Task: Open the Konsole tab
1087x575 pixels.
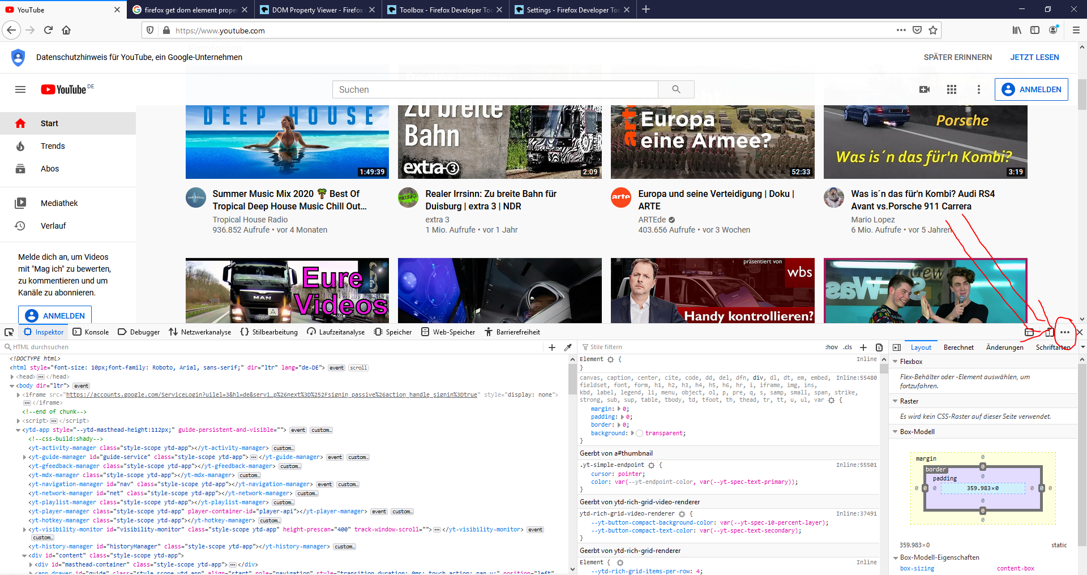Action: click(x=91, y=332)
